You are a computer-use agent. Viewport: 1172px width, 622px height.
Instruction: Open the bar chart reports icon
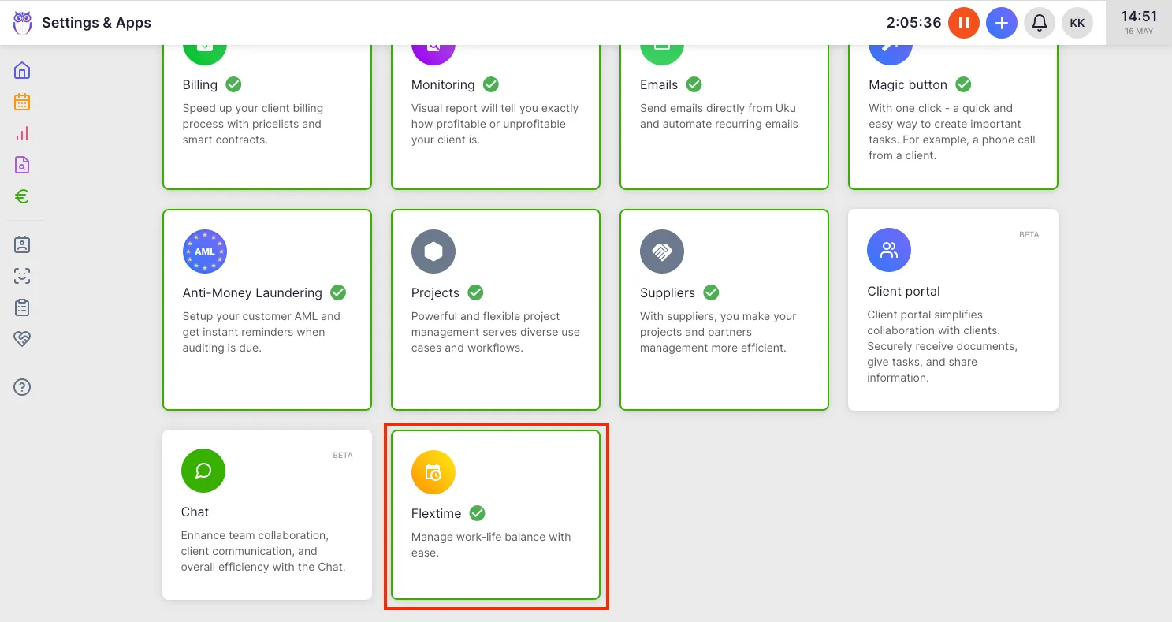pyautogui.click(x=22, y=134)
